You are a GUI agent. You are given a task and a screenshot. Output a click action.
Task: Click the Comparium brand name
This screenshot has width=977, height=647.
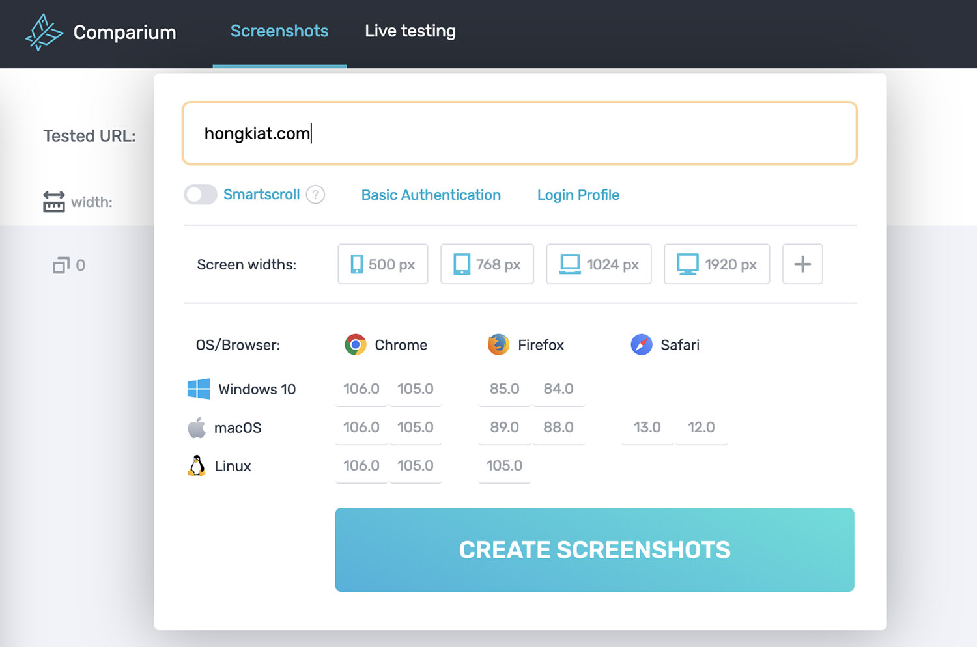[125, 33]
